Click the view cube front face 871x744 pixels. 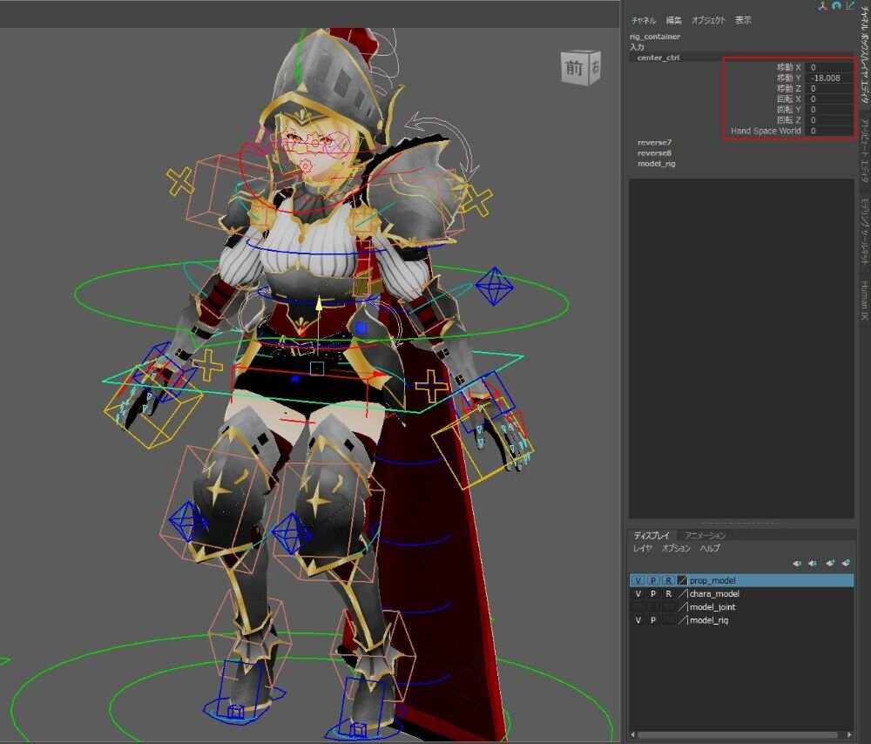574,68
